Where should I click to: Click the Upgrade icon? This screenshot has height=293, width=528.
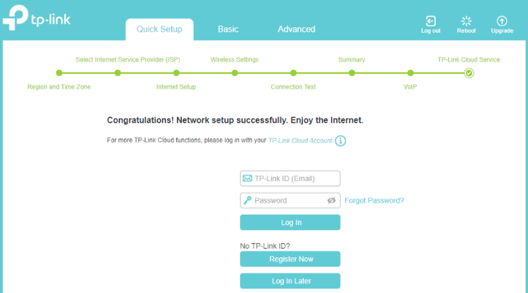coord(502,21)
